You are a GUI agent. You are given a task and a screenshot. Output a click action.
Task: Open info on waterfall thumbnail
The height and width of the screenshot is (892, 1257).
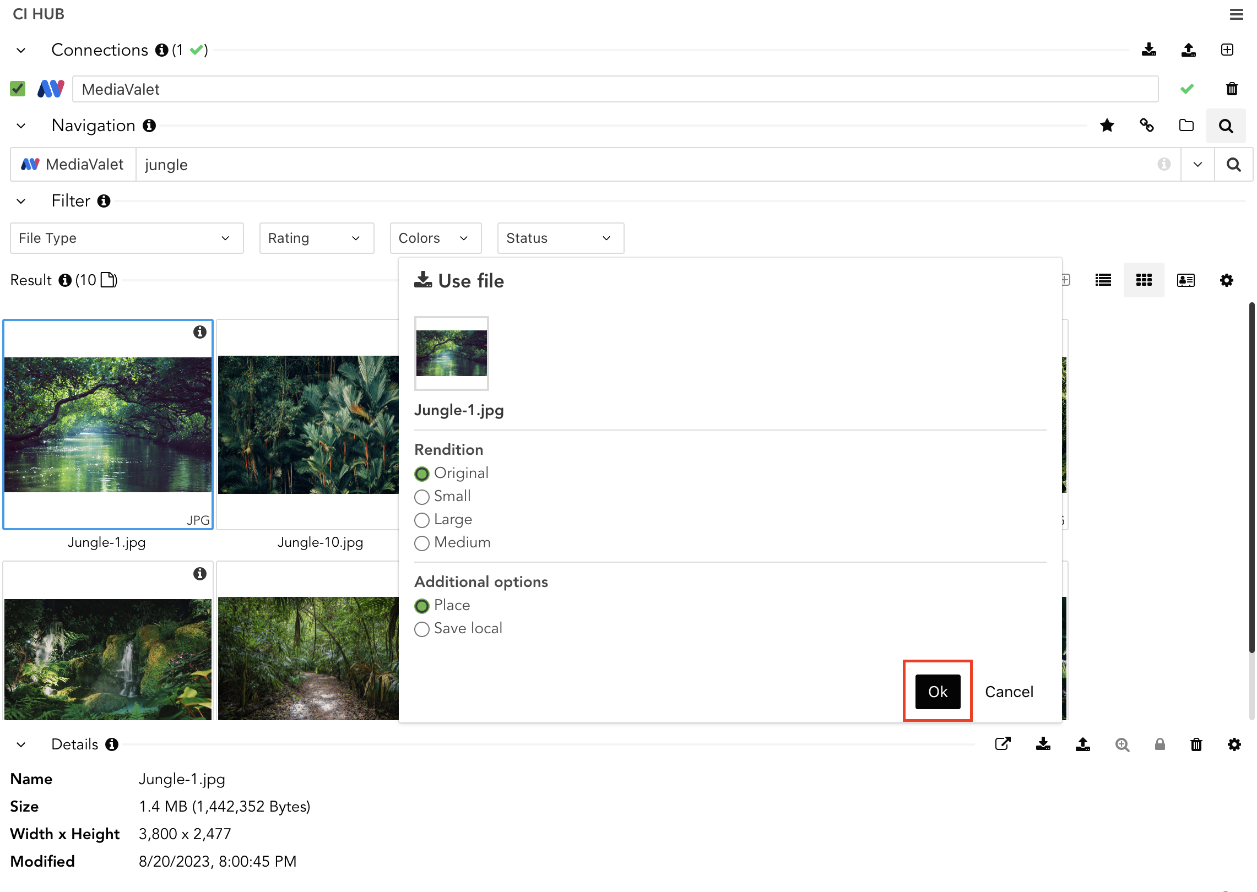click(x=199, y=574)
